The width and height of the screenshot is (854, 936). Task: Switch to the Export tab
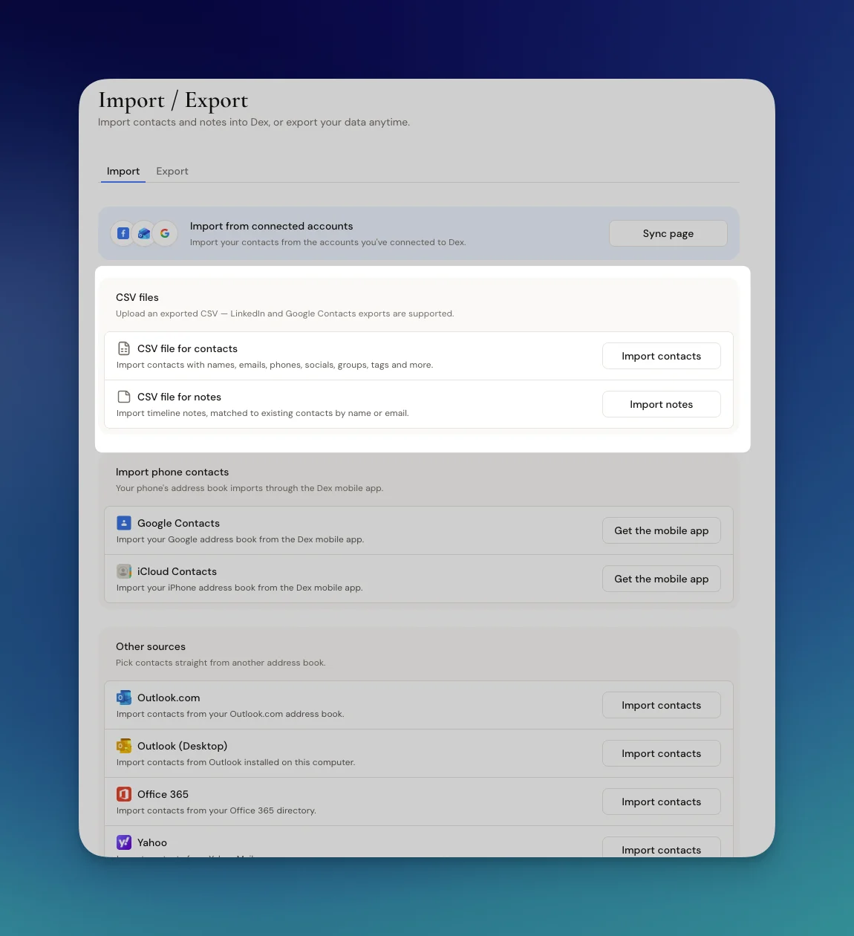tap(172, 171)
